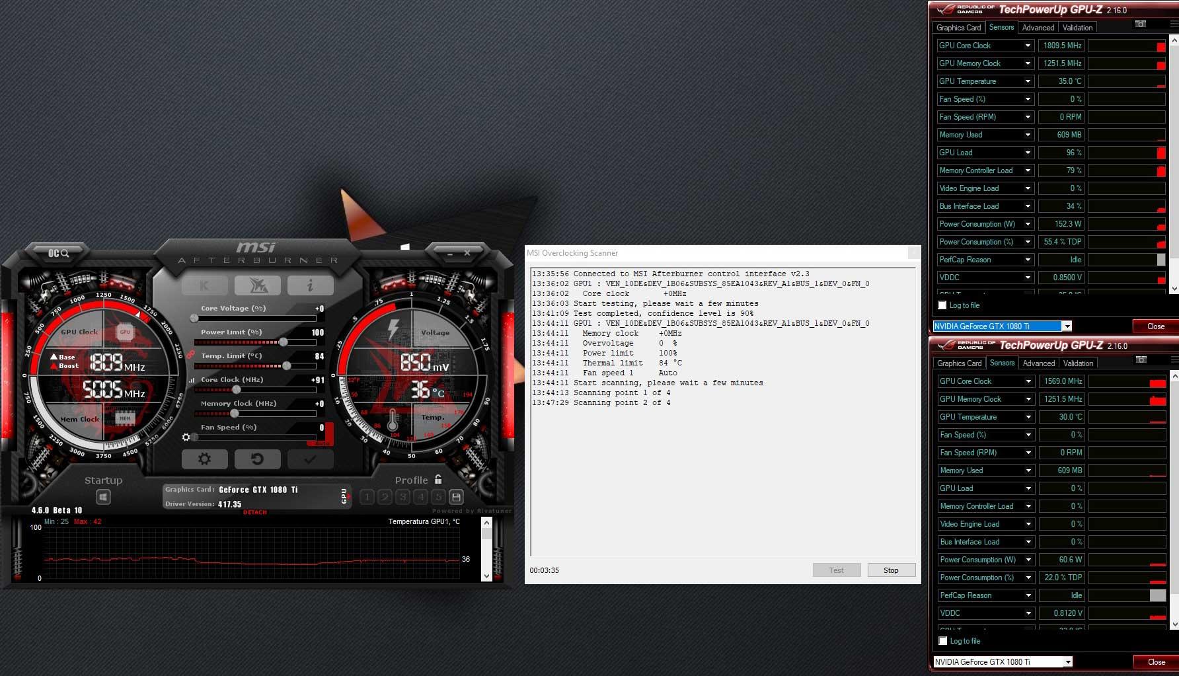The image size is (1179, 676).
Task: Adjust the Temp. Limit slider
Action: point(255,366)
